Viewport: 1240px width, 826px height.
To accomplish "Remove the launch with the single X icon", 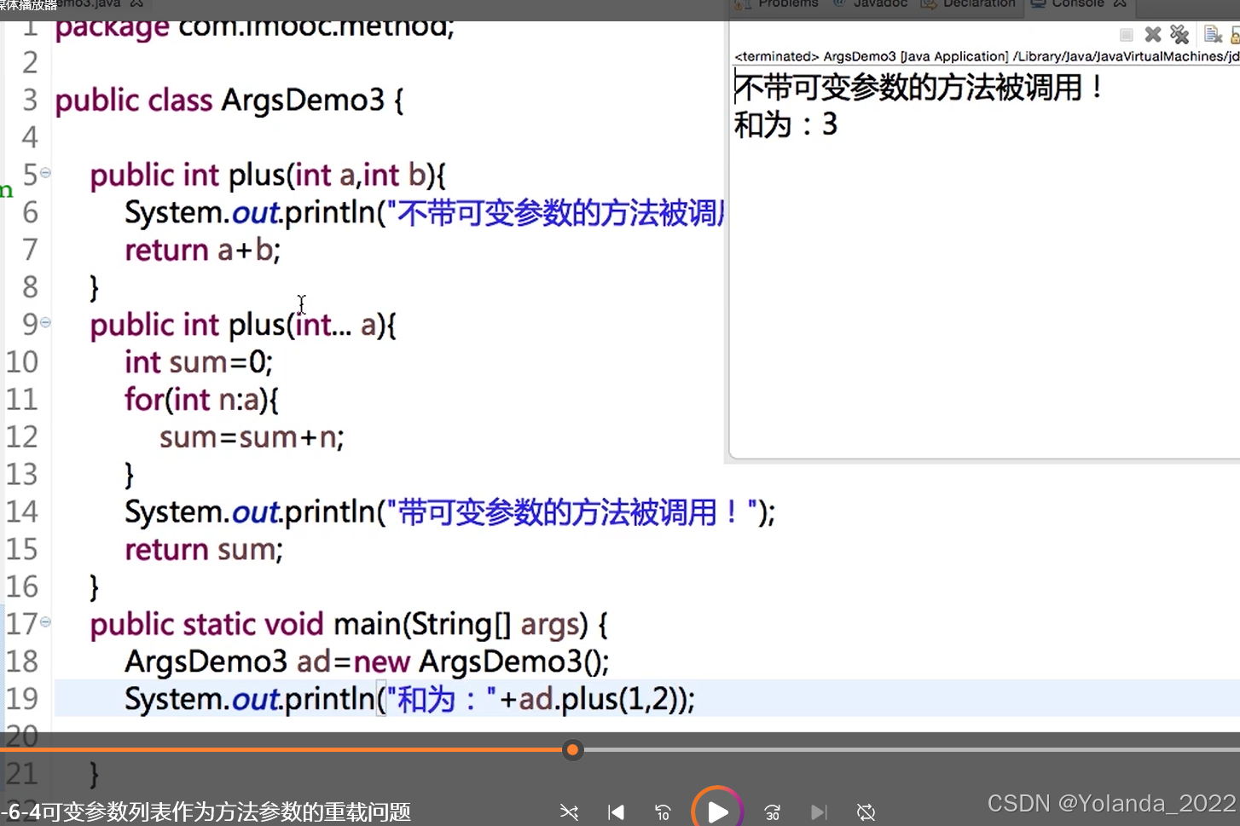I will 1153,34.
